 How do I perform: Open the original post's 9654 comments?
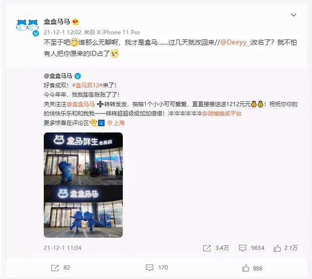click(252, 248)
